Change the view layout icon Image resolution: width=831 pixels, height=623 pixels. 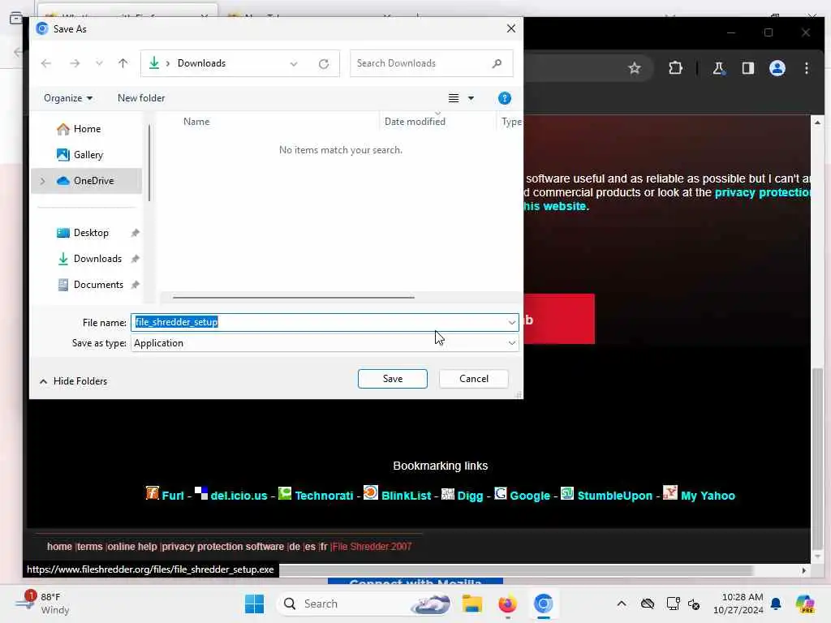454,98
